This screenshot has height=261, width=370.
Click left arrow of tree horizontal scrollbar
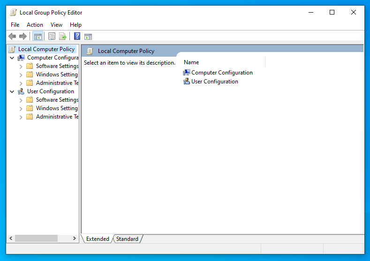(x=11, y=239)
